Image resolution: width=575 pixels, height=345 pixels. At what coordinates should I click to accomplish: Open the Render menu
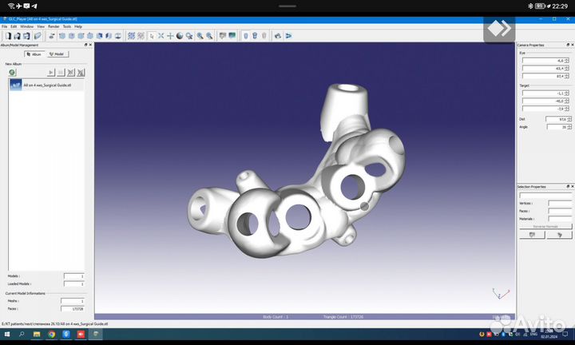(53, 26)
